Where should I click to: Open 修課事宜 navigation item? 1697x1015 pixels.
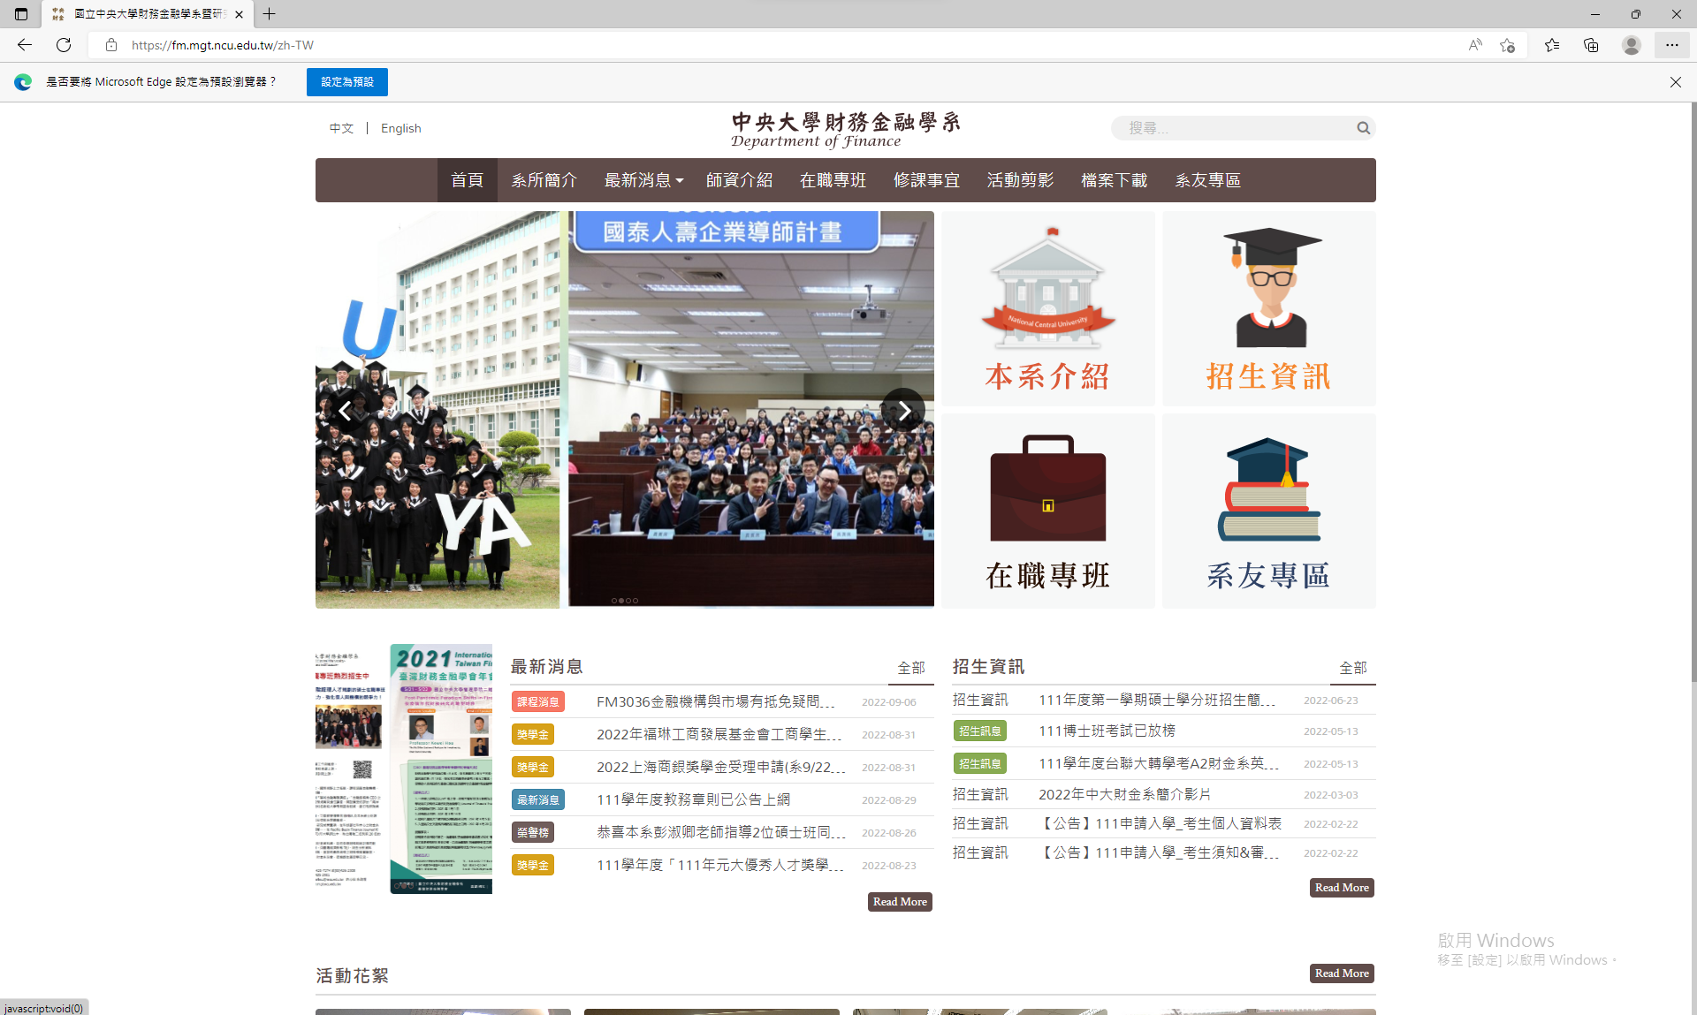pyautogui.click(x=927, y=180)
